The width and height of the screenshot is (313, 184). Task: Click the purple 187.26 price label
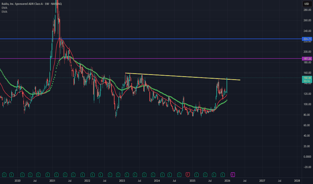(x=307, y=59)
